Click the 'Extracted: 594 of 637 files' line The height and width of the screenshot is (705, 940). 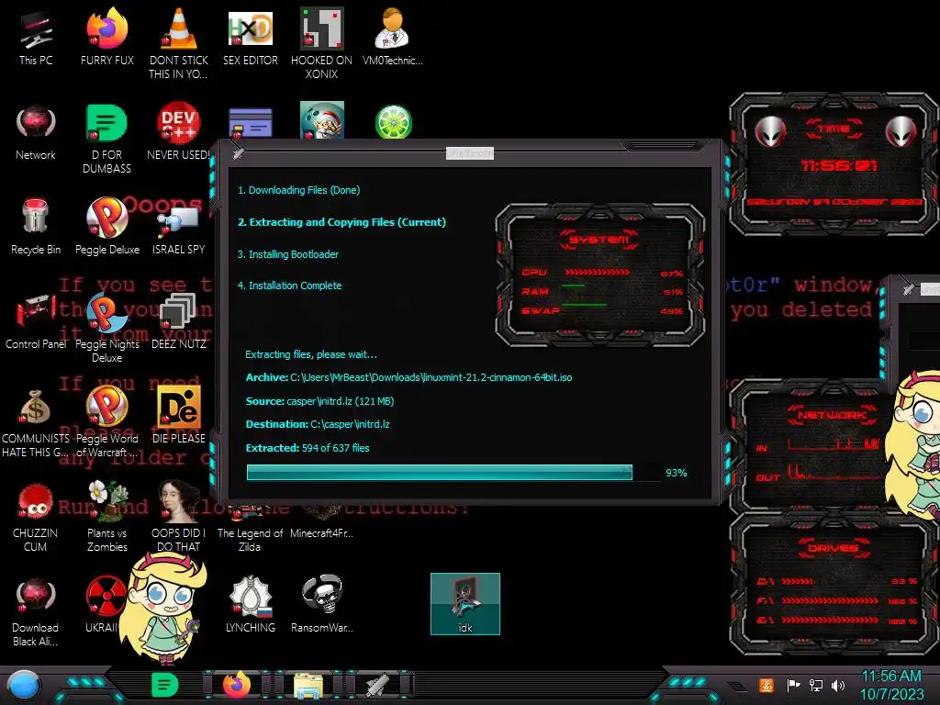pyautogui.click(x=308, y=448)
